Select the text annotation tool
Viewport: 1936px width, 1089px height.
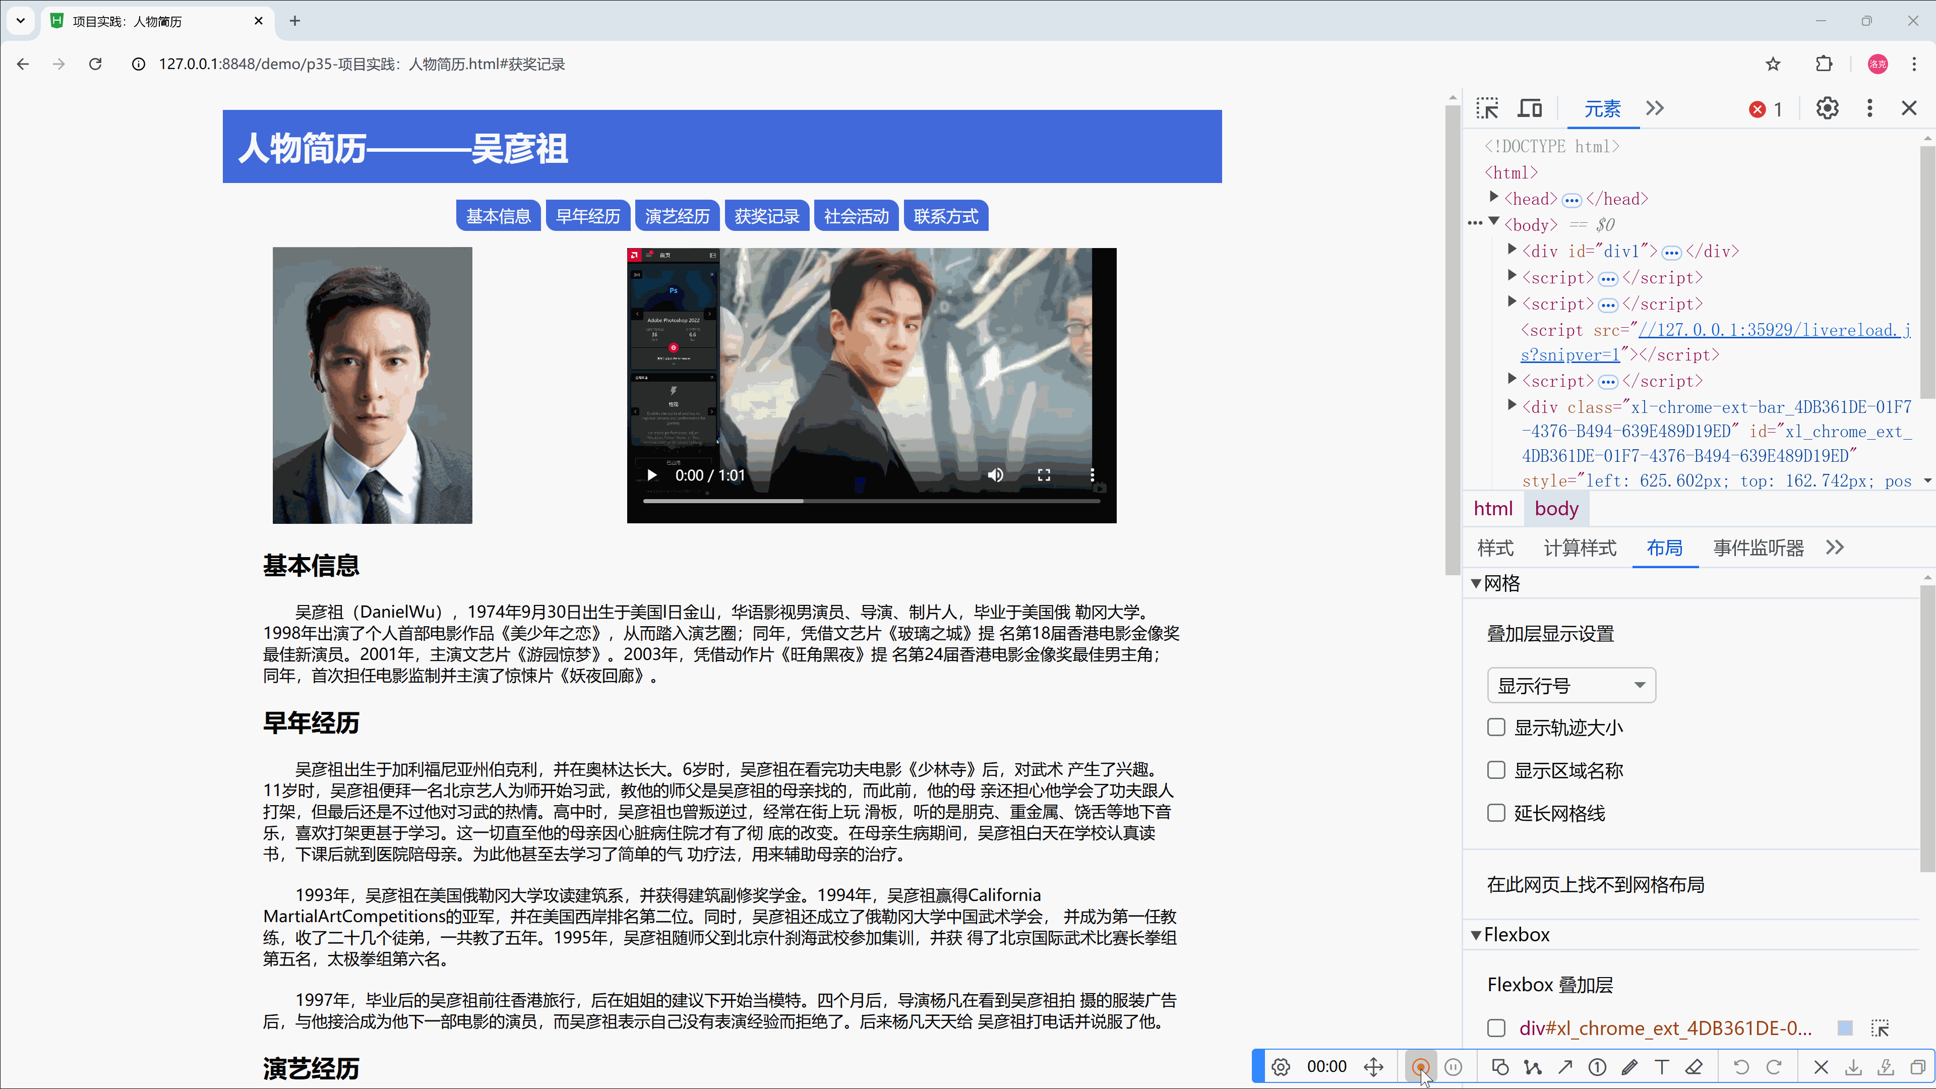(1662, 1066)
